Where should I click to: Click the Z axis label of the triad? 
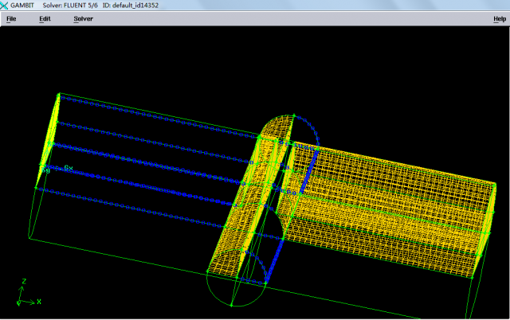24,281
